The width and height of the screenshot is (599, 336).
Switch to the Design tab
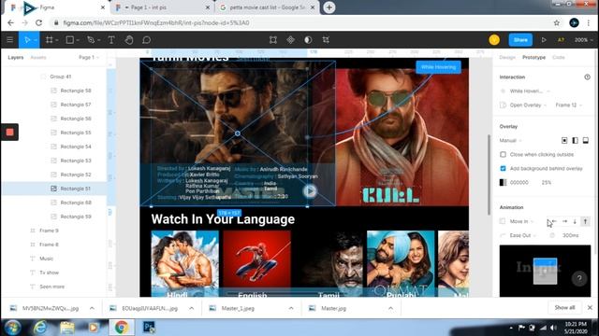[x=507, y=58]
